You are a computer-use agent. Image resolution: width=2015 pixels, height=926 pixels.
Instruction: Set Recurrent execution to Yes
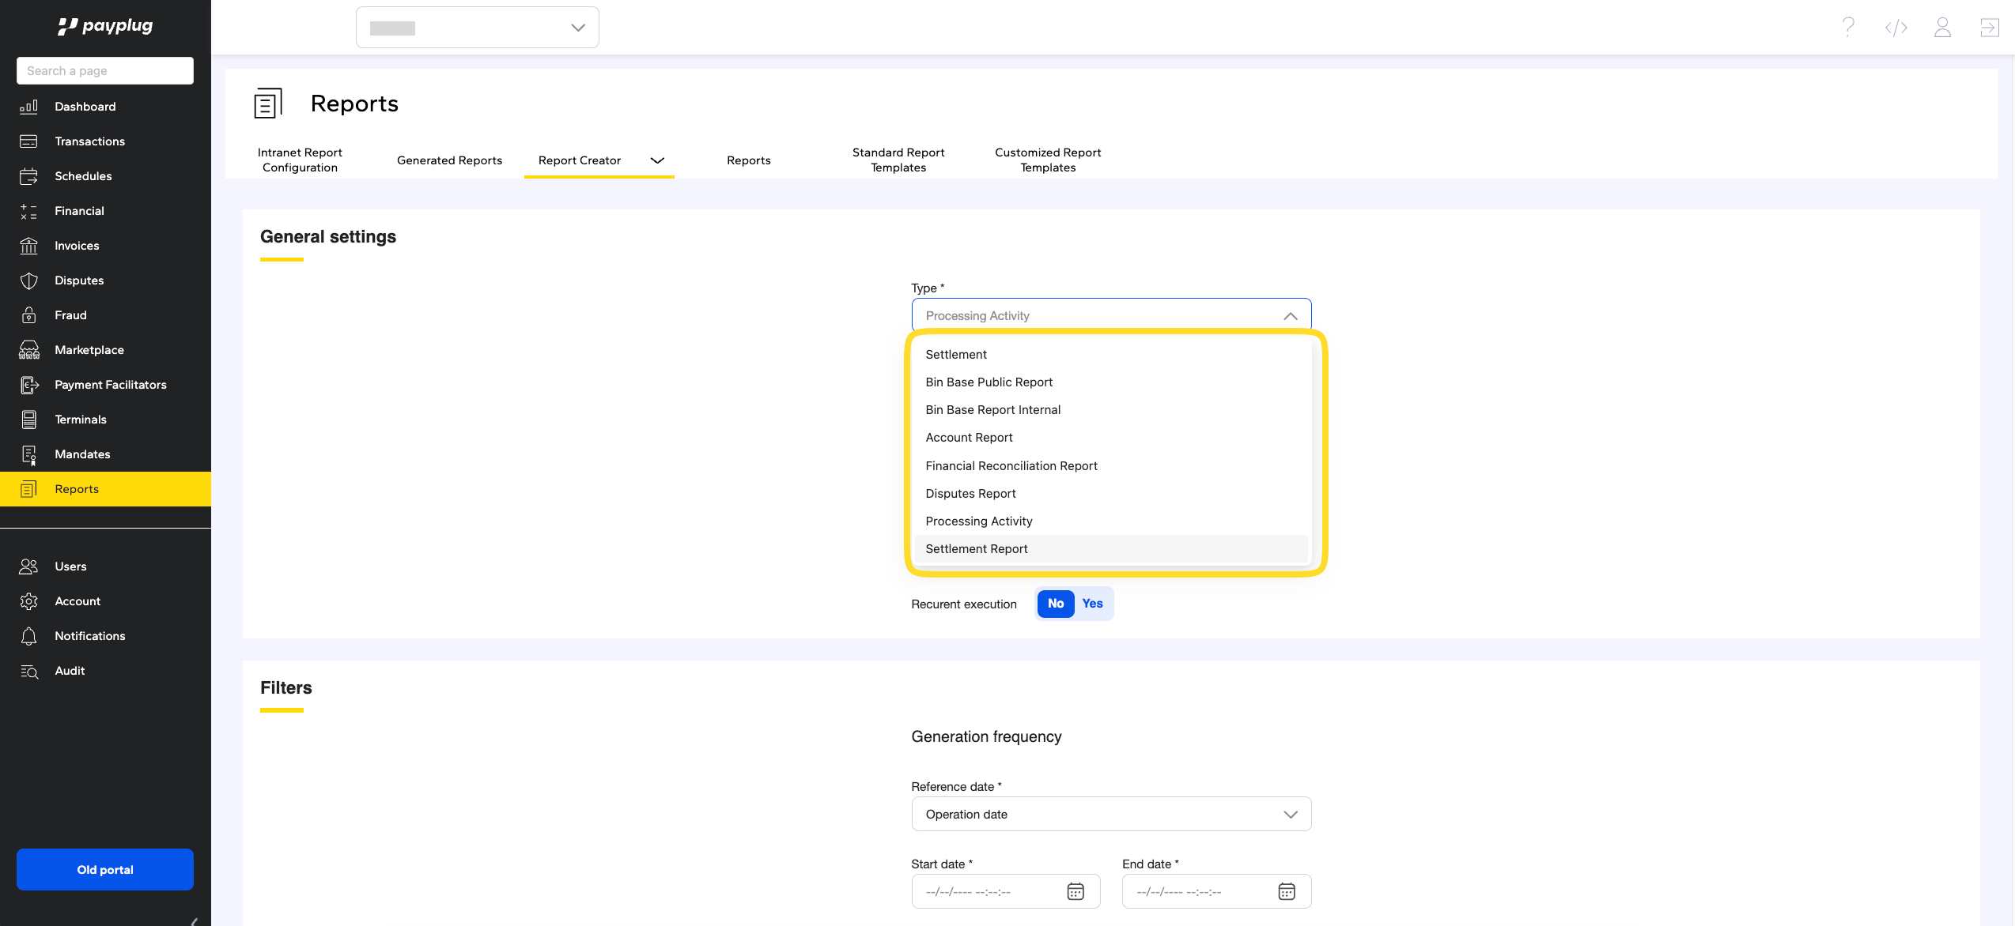1092,604
